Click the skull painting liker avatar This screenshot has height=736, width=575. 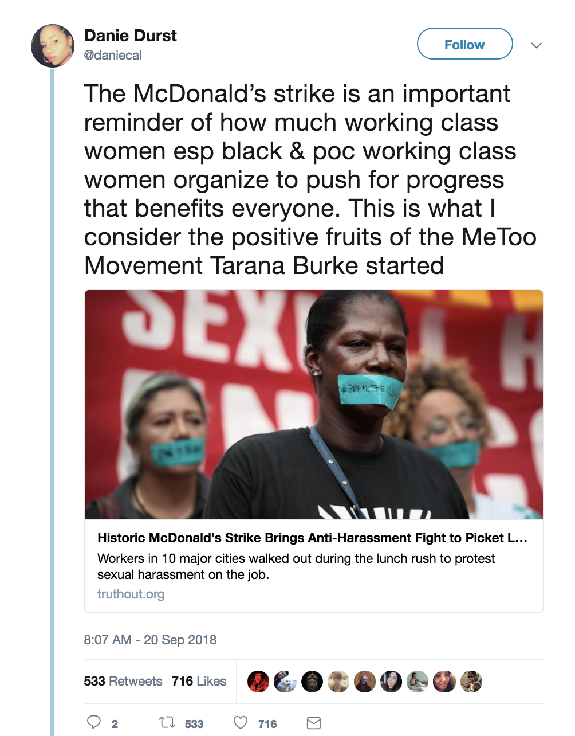click(x=364, y=682)
